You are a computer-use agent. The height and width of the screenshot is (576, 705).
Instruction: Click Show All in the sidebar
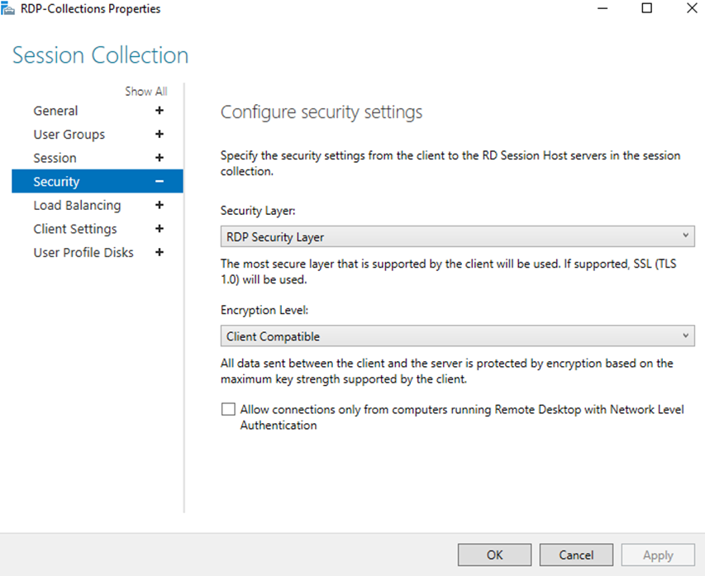coord(145,92)
